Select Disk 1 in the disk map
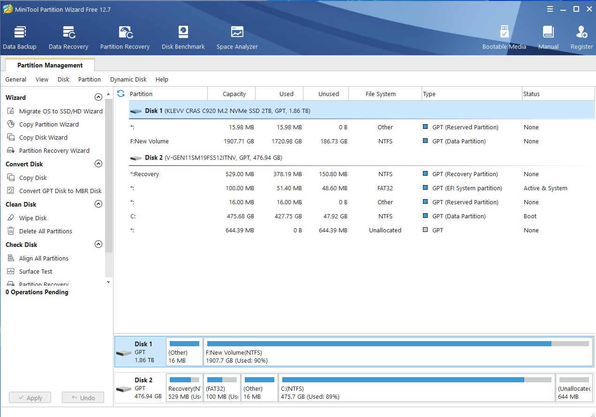The image size is (596, 417). click(x=140, y=352)
